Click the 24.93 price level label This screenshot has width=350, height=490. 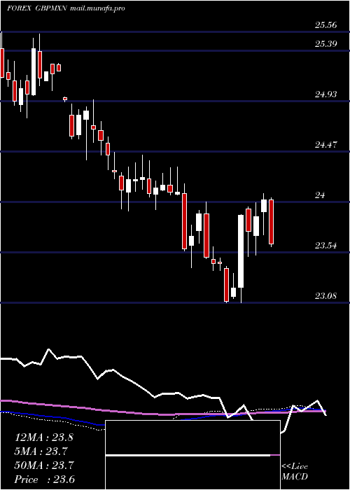click(326, 94)
